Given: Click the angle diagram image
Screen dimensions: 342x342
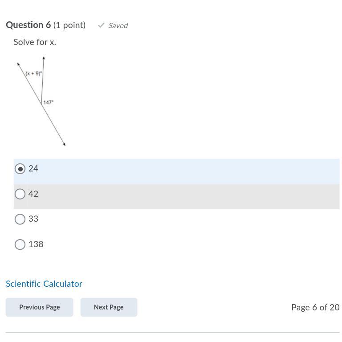Looking at the screenshot, I should 41,101.
